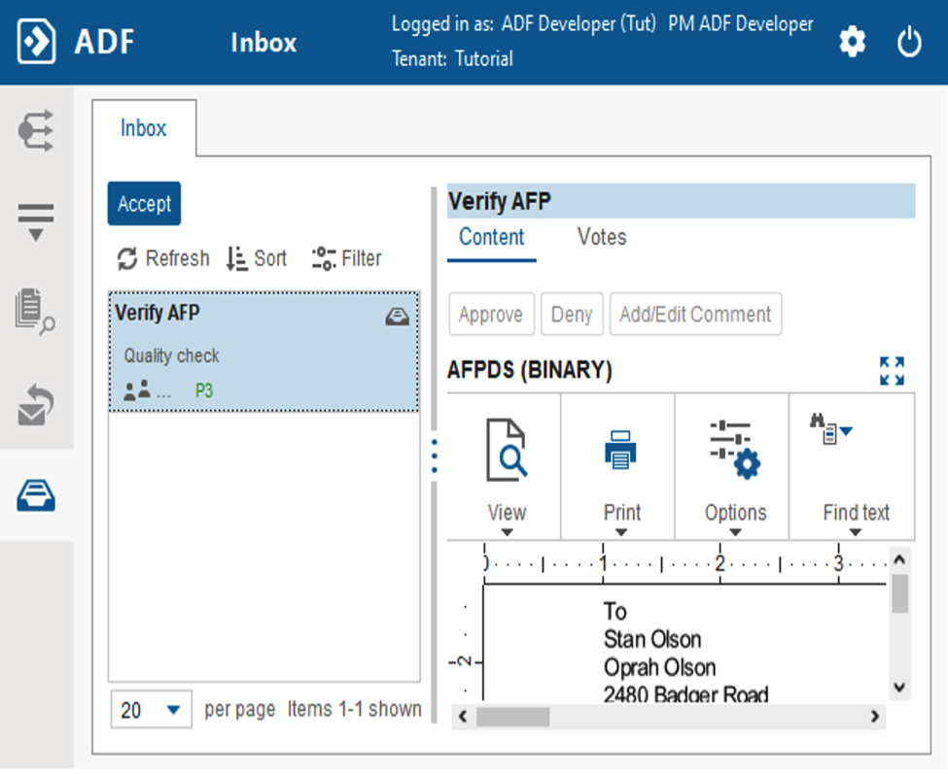
Task: Click the scroll left arrow in document viewer
Action: [x=463, y=717]
